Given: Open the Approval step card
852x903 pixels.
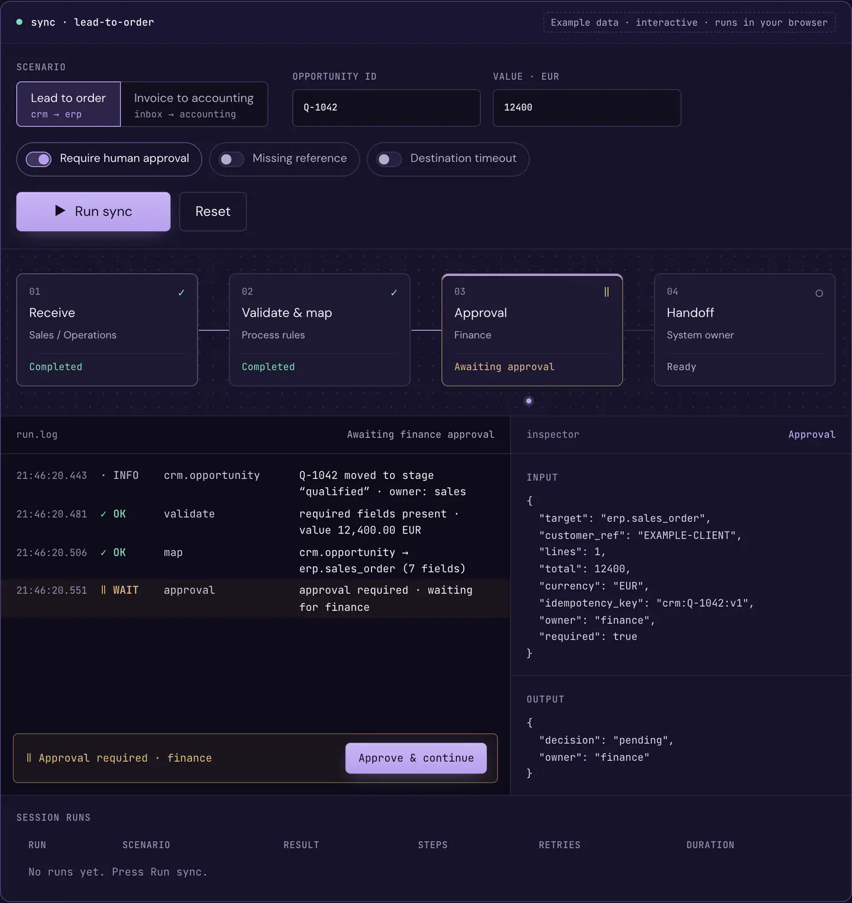Looking at the screenshot, I should [x=532, y=330].
